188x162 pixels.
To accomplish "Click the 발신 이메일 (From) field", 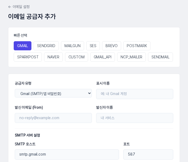I will pyautogui.click(x=53, y=118).
